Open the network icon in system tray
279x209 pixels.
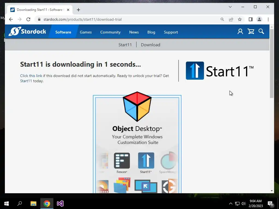pos(237,204)
